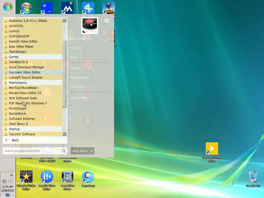264x198 pixels.
Task: Expand the Maintenance folder
Action: click(x=32, y=83)
